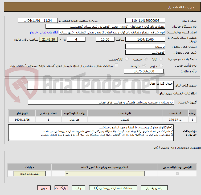Click the general description جدول گذاری معابر textarea
Screen dimensions: 201x195
point(100,85)
